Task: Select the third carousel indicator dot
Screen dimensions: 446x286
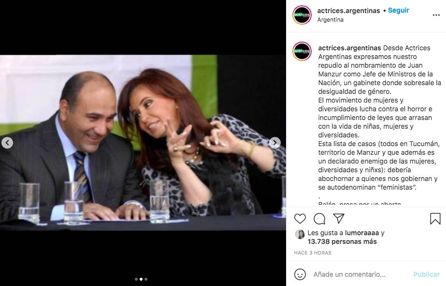Action: 146,279
